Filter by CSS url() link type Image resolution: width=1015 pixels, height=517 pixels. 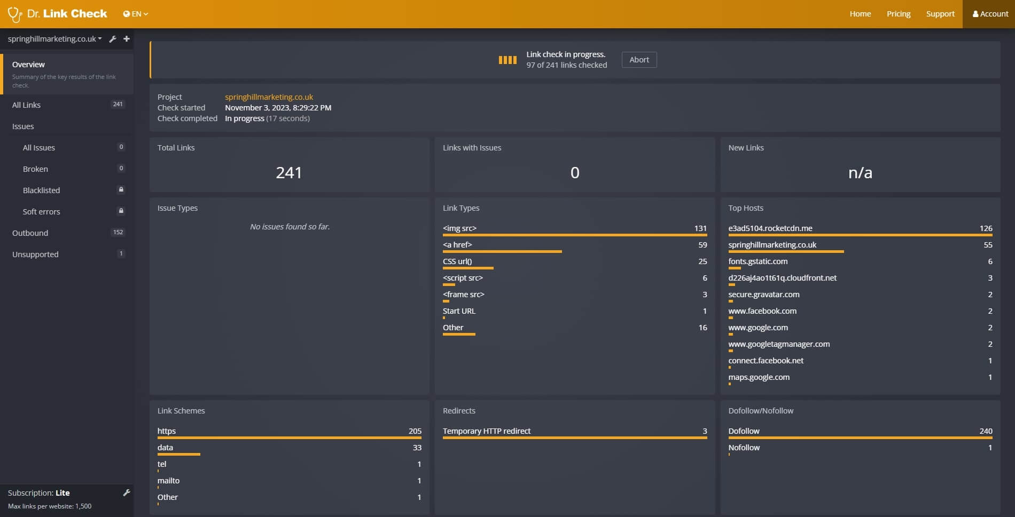(457, 261)
